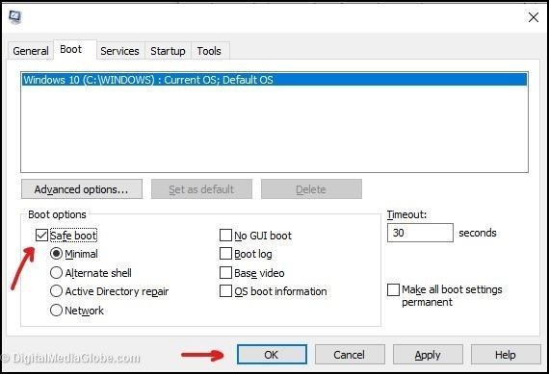Tick OS boot information checkbox
549x374 pixels.
click(x=225, y=291)
